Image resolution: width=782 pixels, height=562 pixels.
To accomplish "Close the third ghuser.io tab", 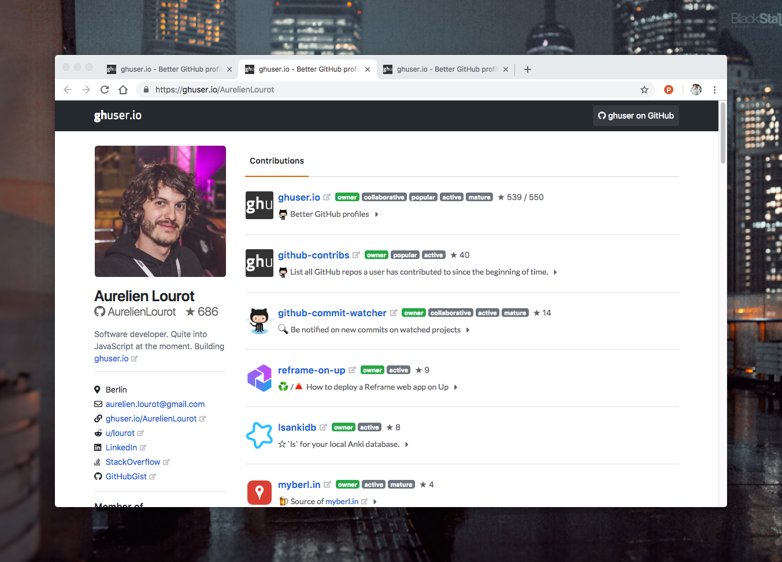I will pos(506,69).
